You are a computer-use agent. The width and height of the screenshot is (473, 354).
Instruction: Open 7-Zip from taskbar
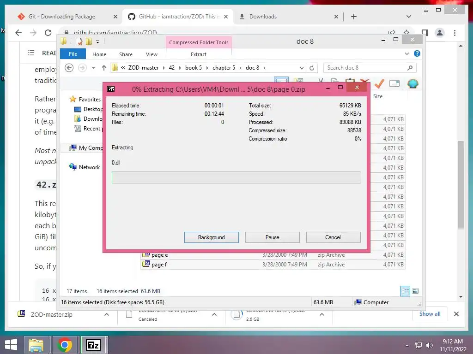click(93, 345)
